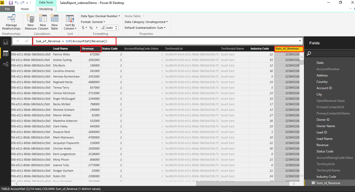
Task: Click the grid's vertical scroll down arrow
Action: click(x=302, y=176)
